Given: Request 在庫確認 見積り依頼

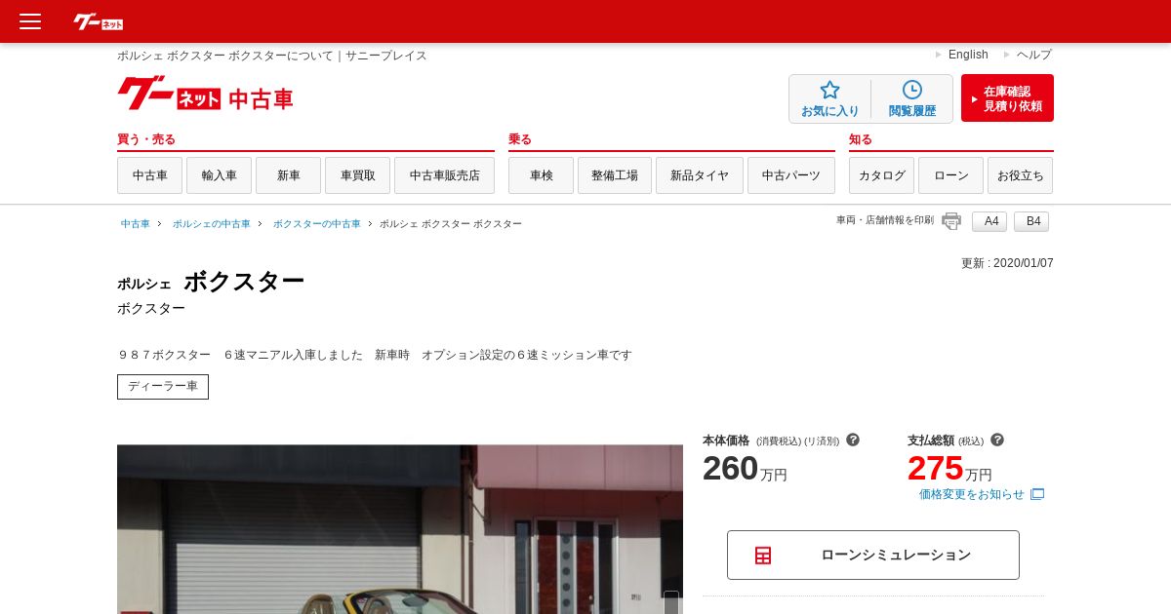Looking at the screenshot, I should click(1007, 98).
